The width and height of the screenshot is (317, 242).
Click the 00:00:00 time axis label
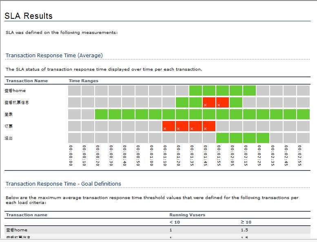pos(71,155)
